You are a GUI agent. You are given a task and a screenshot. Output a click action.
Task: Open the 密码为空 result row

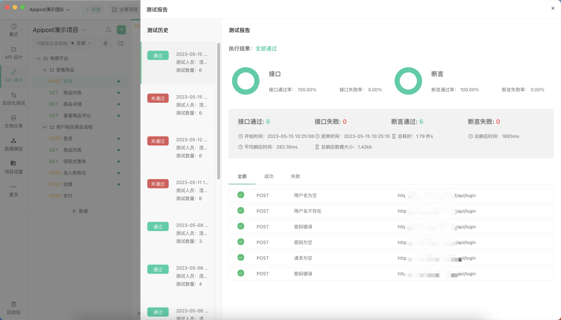391,242
